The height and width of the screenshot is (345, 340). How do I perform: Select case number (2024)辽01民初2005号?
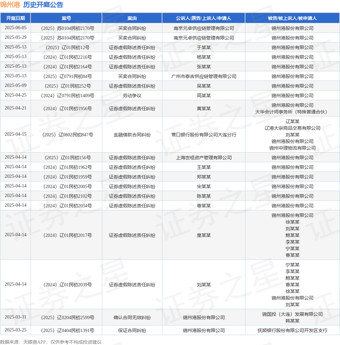66,186
